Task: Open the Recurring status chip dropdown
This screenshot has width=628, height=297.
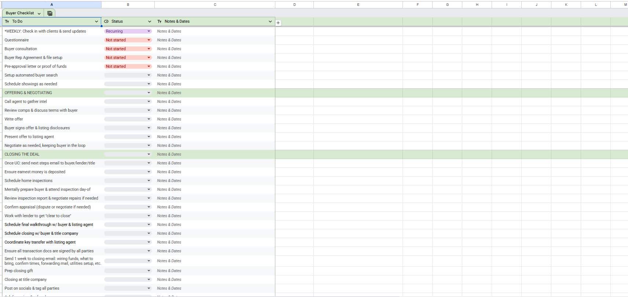Action: point(149,31)
